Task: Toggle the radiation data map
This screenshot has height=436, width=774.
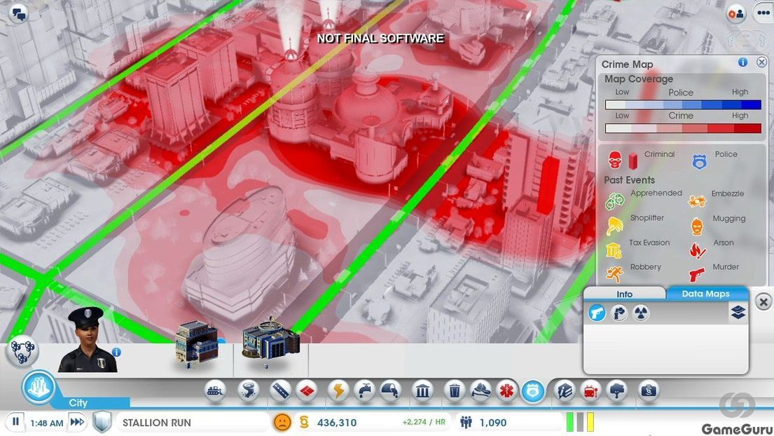Action: (x=641, y=313)
